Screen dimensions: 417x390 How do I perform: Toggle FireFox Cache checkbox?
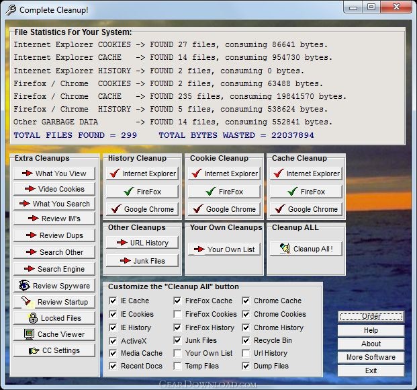(177, 301)
